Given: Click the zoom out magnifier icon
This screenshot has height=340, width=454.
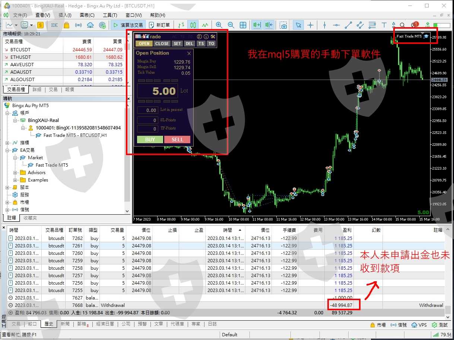Looking at the screenshot, I should 231,25.
